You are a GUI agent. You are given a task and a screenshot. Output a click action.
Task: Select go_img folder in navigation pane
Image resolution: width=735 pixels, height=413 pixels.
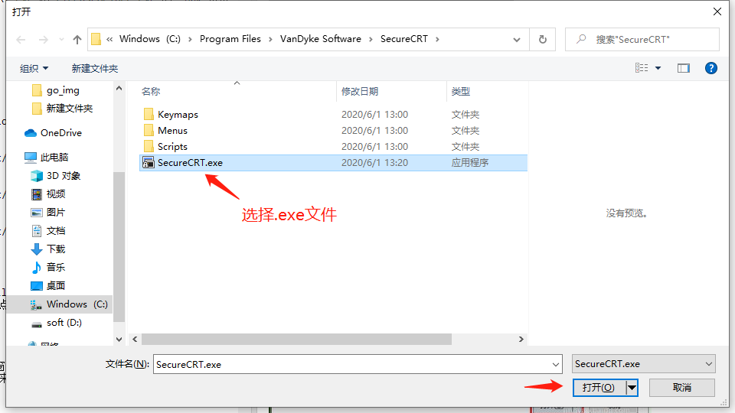(x=63, y=90)
